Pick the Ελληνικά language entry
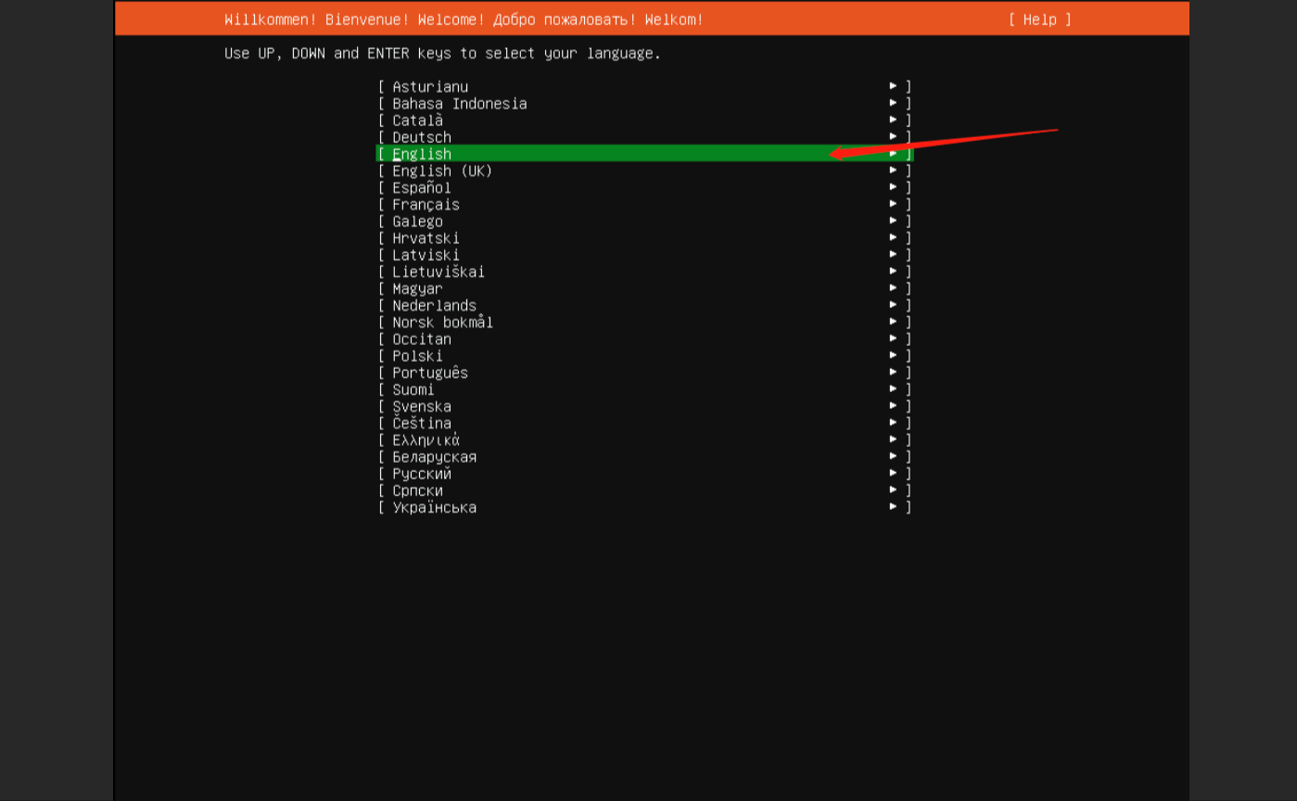The image size is (1297, 801). (x=645, y=440)
